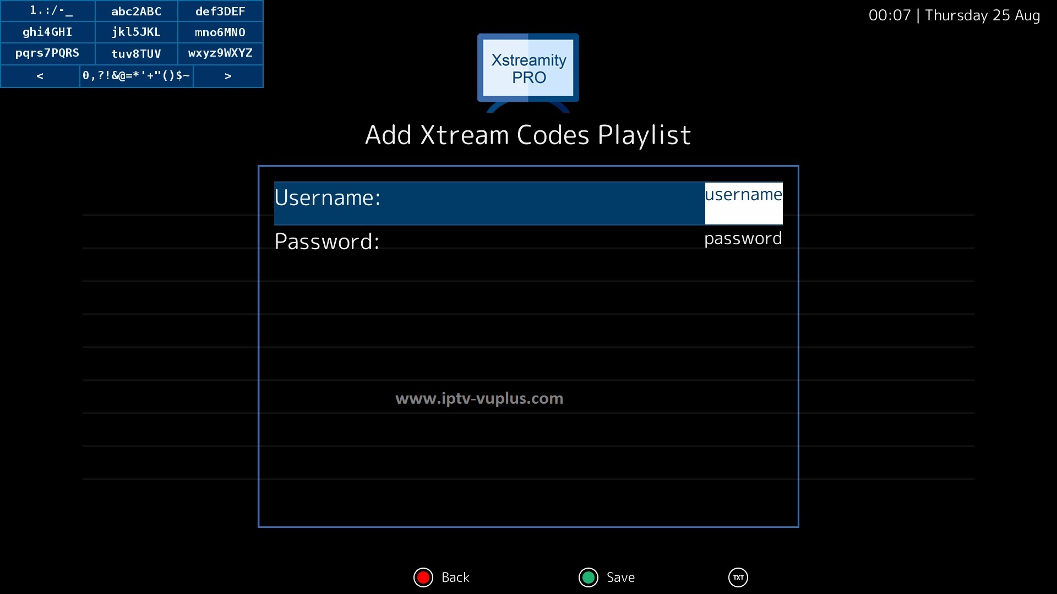Click the highlighted username input field
Image resolution: width=1057 pixels, height=594 pixels.
pyautogui.click(x=744, y=203)
